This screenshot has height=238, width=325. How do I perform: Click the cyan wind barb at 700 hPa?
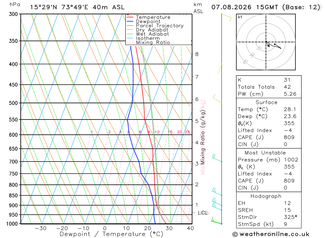(x=217, y=158)
